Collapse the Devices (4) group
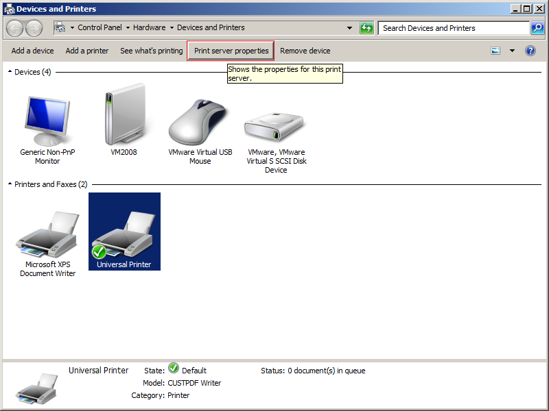Image resolution: width=549 pixels, height=411 pixels. point(10,72)
